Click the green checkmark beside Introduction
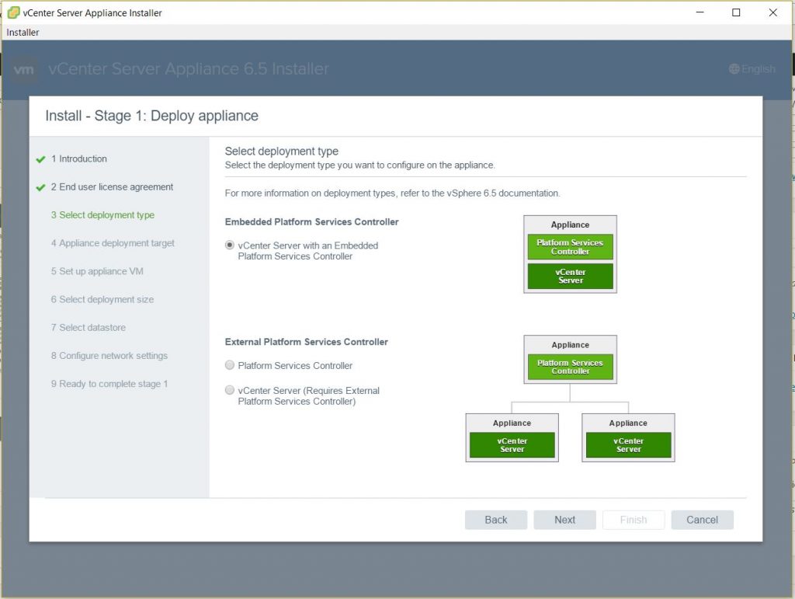The height and width of the screenshot is (599, 795). (x=40, y=159)
